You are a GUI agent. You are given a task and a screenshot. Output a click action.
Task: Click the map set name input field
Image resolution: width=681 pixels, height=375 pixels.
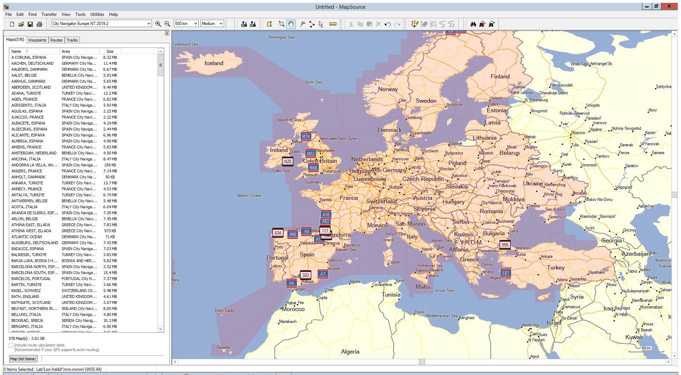pyautogui.click(x=103, y=359)
